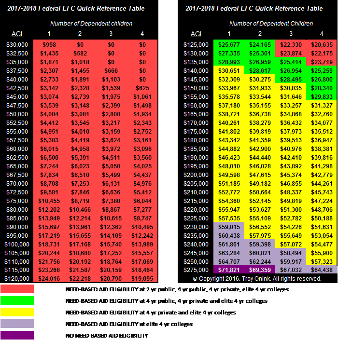Select the $24,165 green cell
The image size is (338, 340).
point(260,45)
